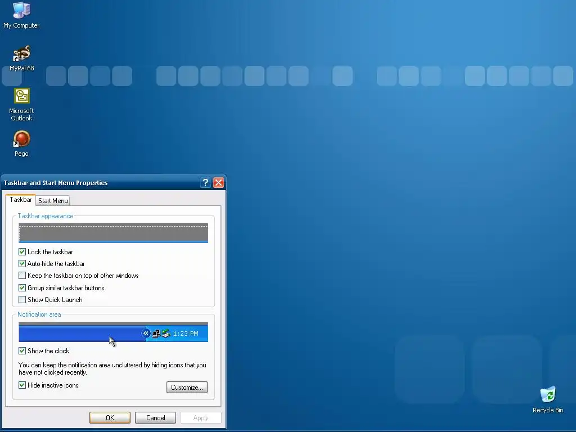Toggle Group similar taskbar buttons

(22, 287)
